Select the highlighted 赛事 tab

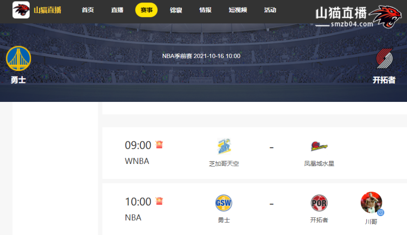(x=146, y=10)
